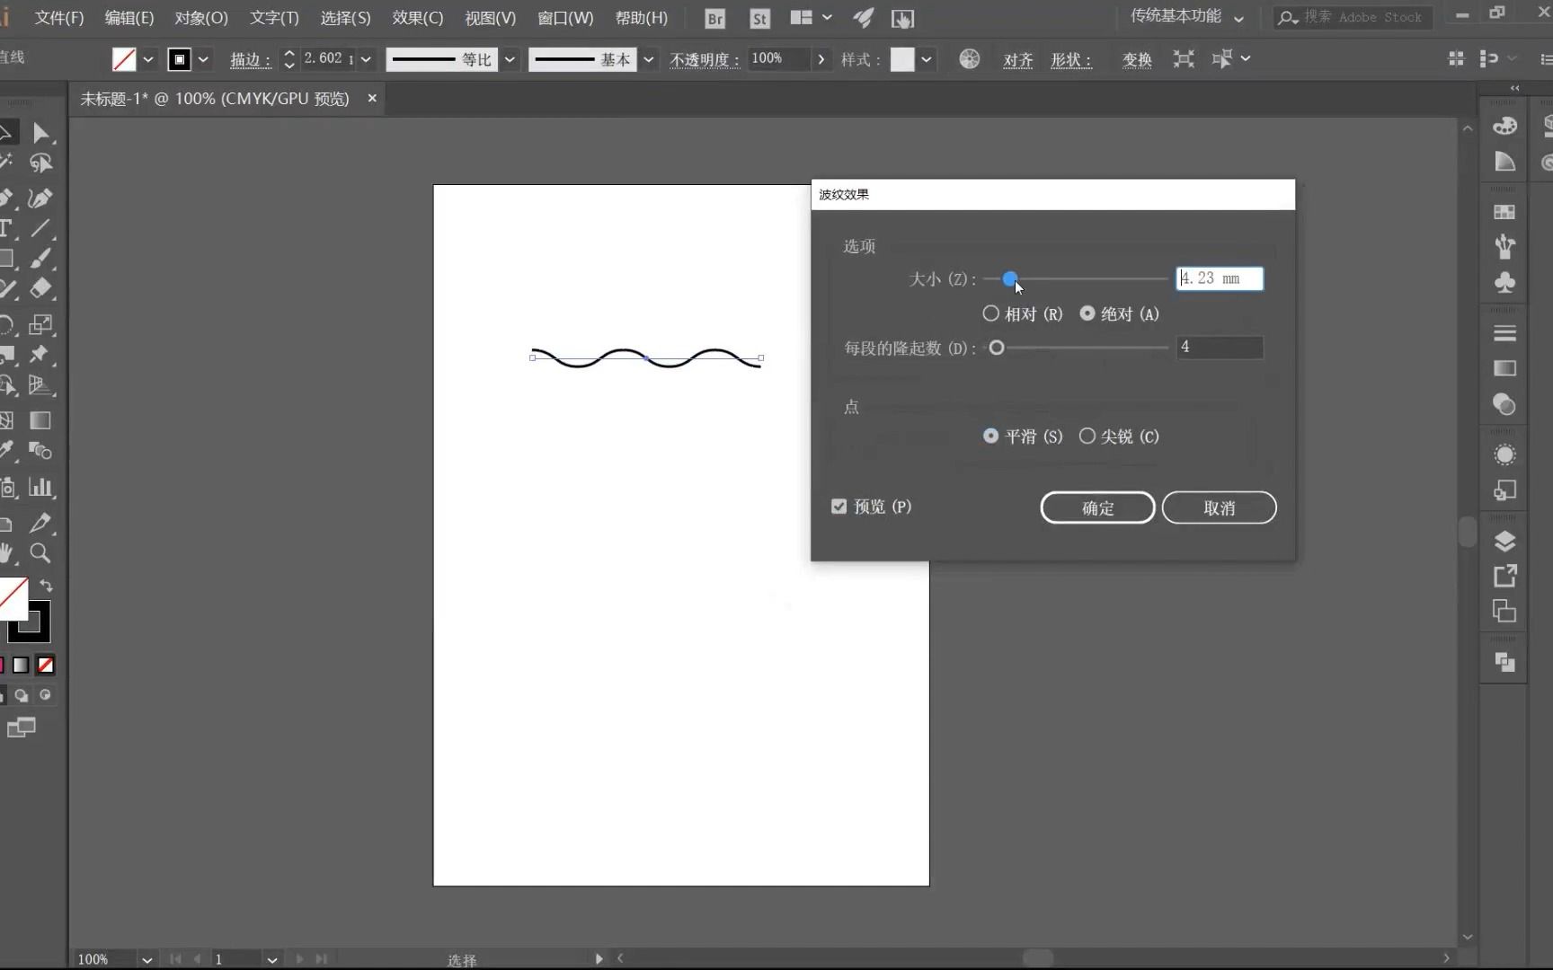Viewport: 1553px width, 970px height.
Task: Expand the stroke color dropdown
Action: pyautogui.click(x=204, y=59)
